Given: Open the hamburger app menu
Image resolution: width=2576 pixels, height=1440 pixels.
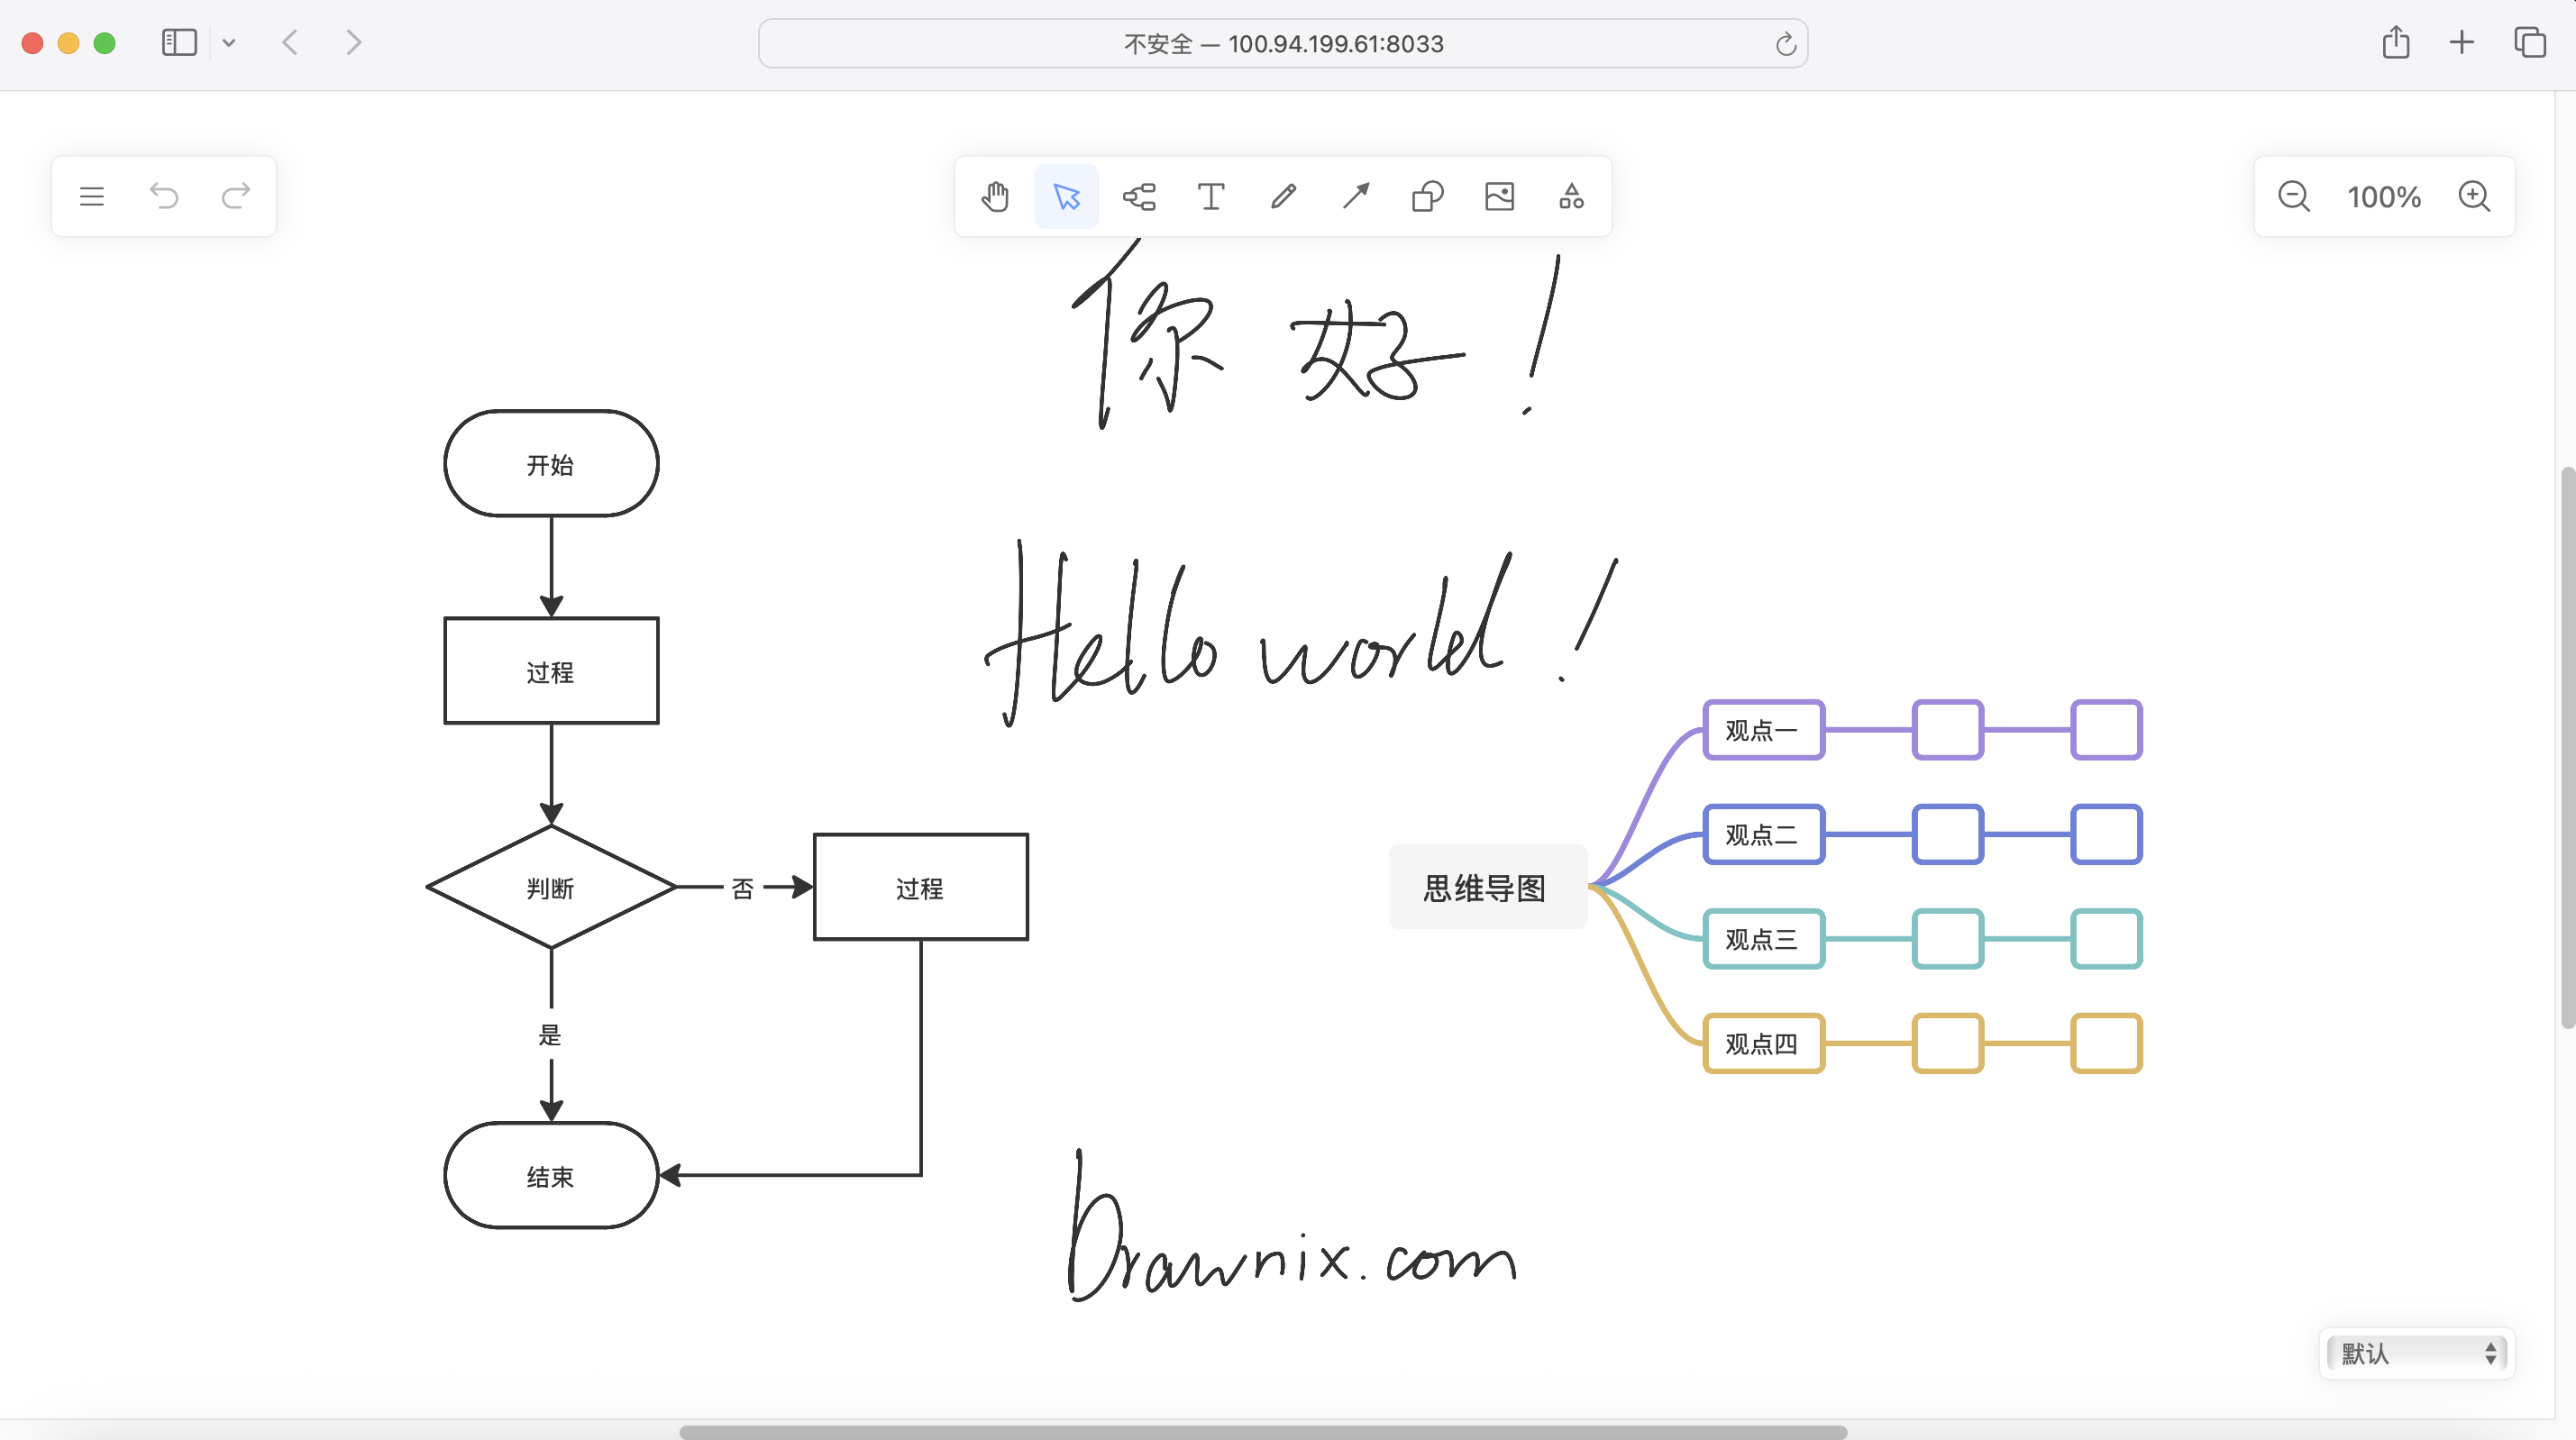Looking at the screenshot, I should tap(92, 196).
